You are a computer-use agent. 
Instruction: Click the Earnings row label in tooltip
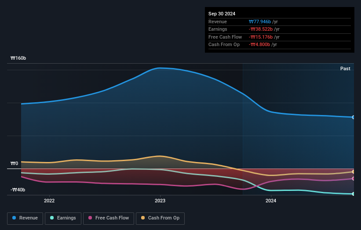coord(218,29)
